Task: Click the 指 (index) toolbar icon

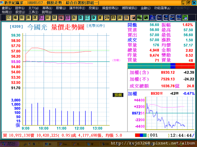Action: [126, 18]
